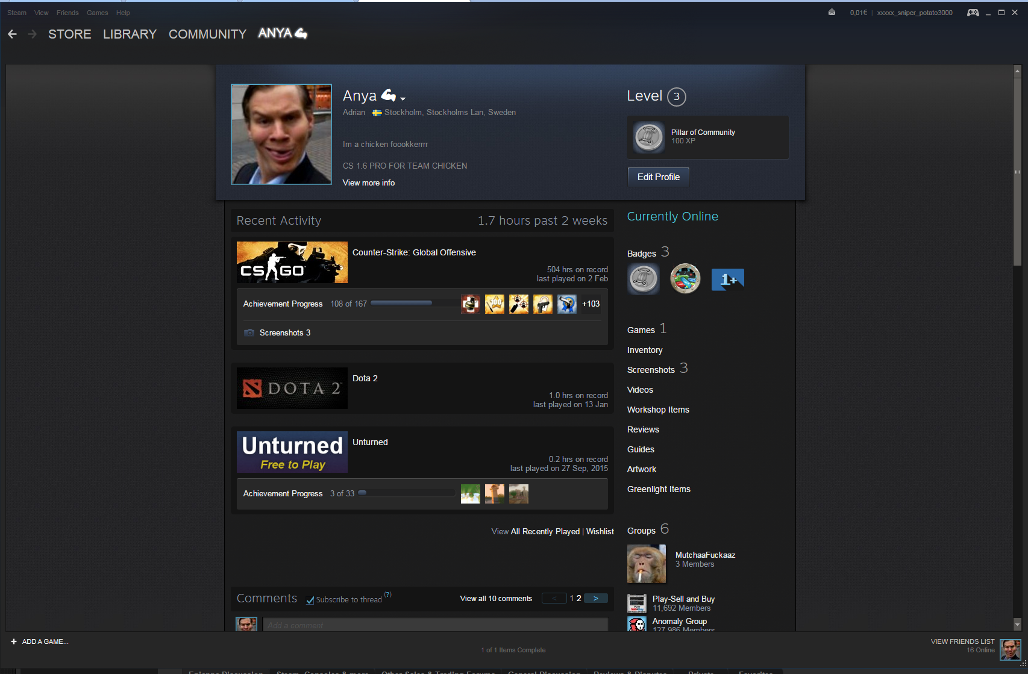Open Anomaly Group skull icon
1028x674 pixels.
tap(637, 624)
